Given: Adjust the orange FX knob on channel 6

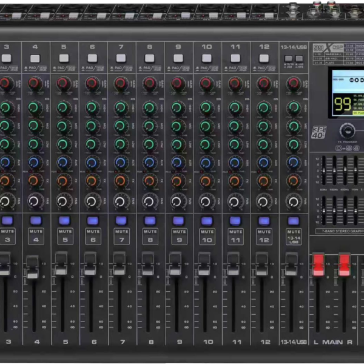Looking at the screenshot, I should (92, 181).
